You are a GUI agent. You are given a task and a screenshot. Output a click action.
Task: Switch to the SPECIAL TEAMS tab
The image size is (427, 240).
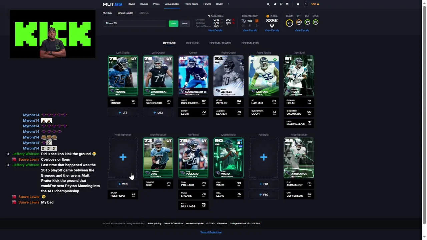(220, 43)
